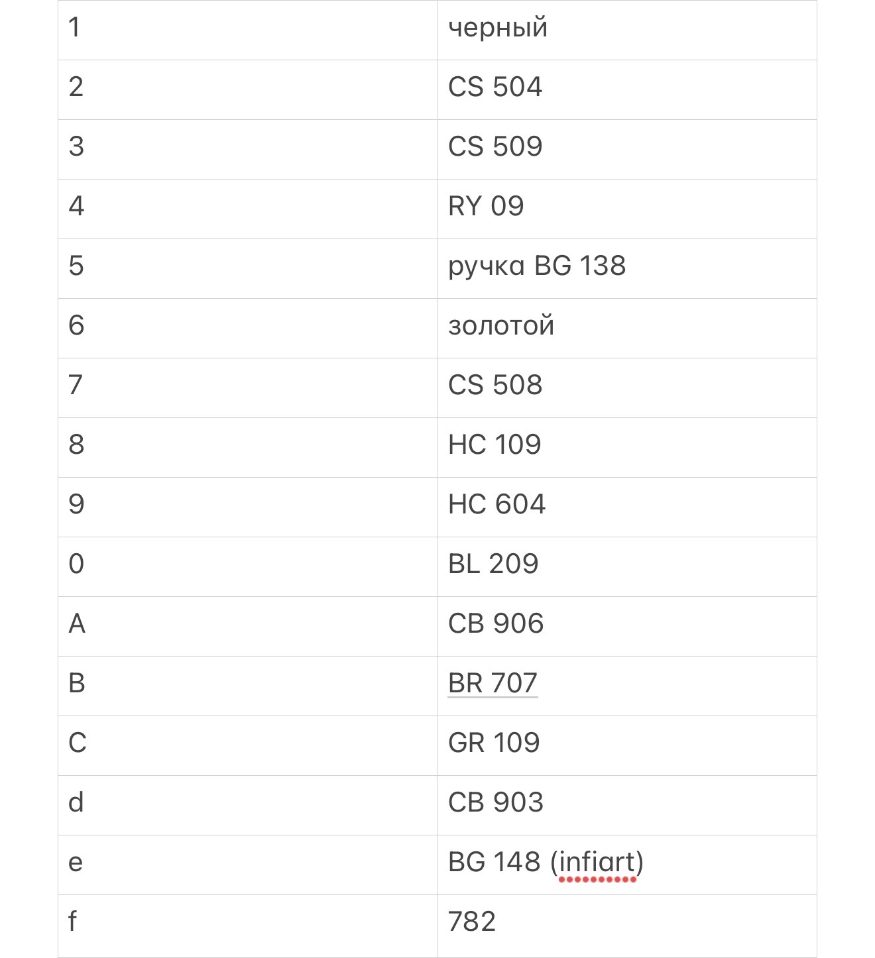Click the first-column cell labeled 'A'
875x958 pixels.
248,626
